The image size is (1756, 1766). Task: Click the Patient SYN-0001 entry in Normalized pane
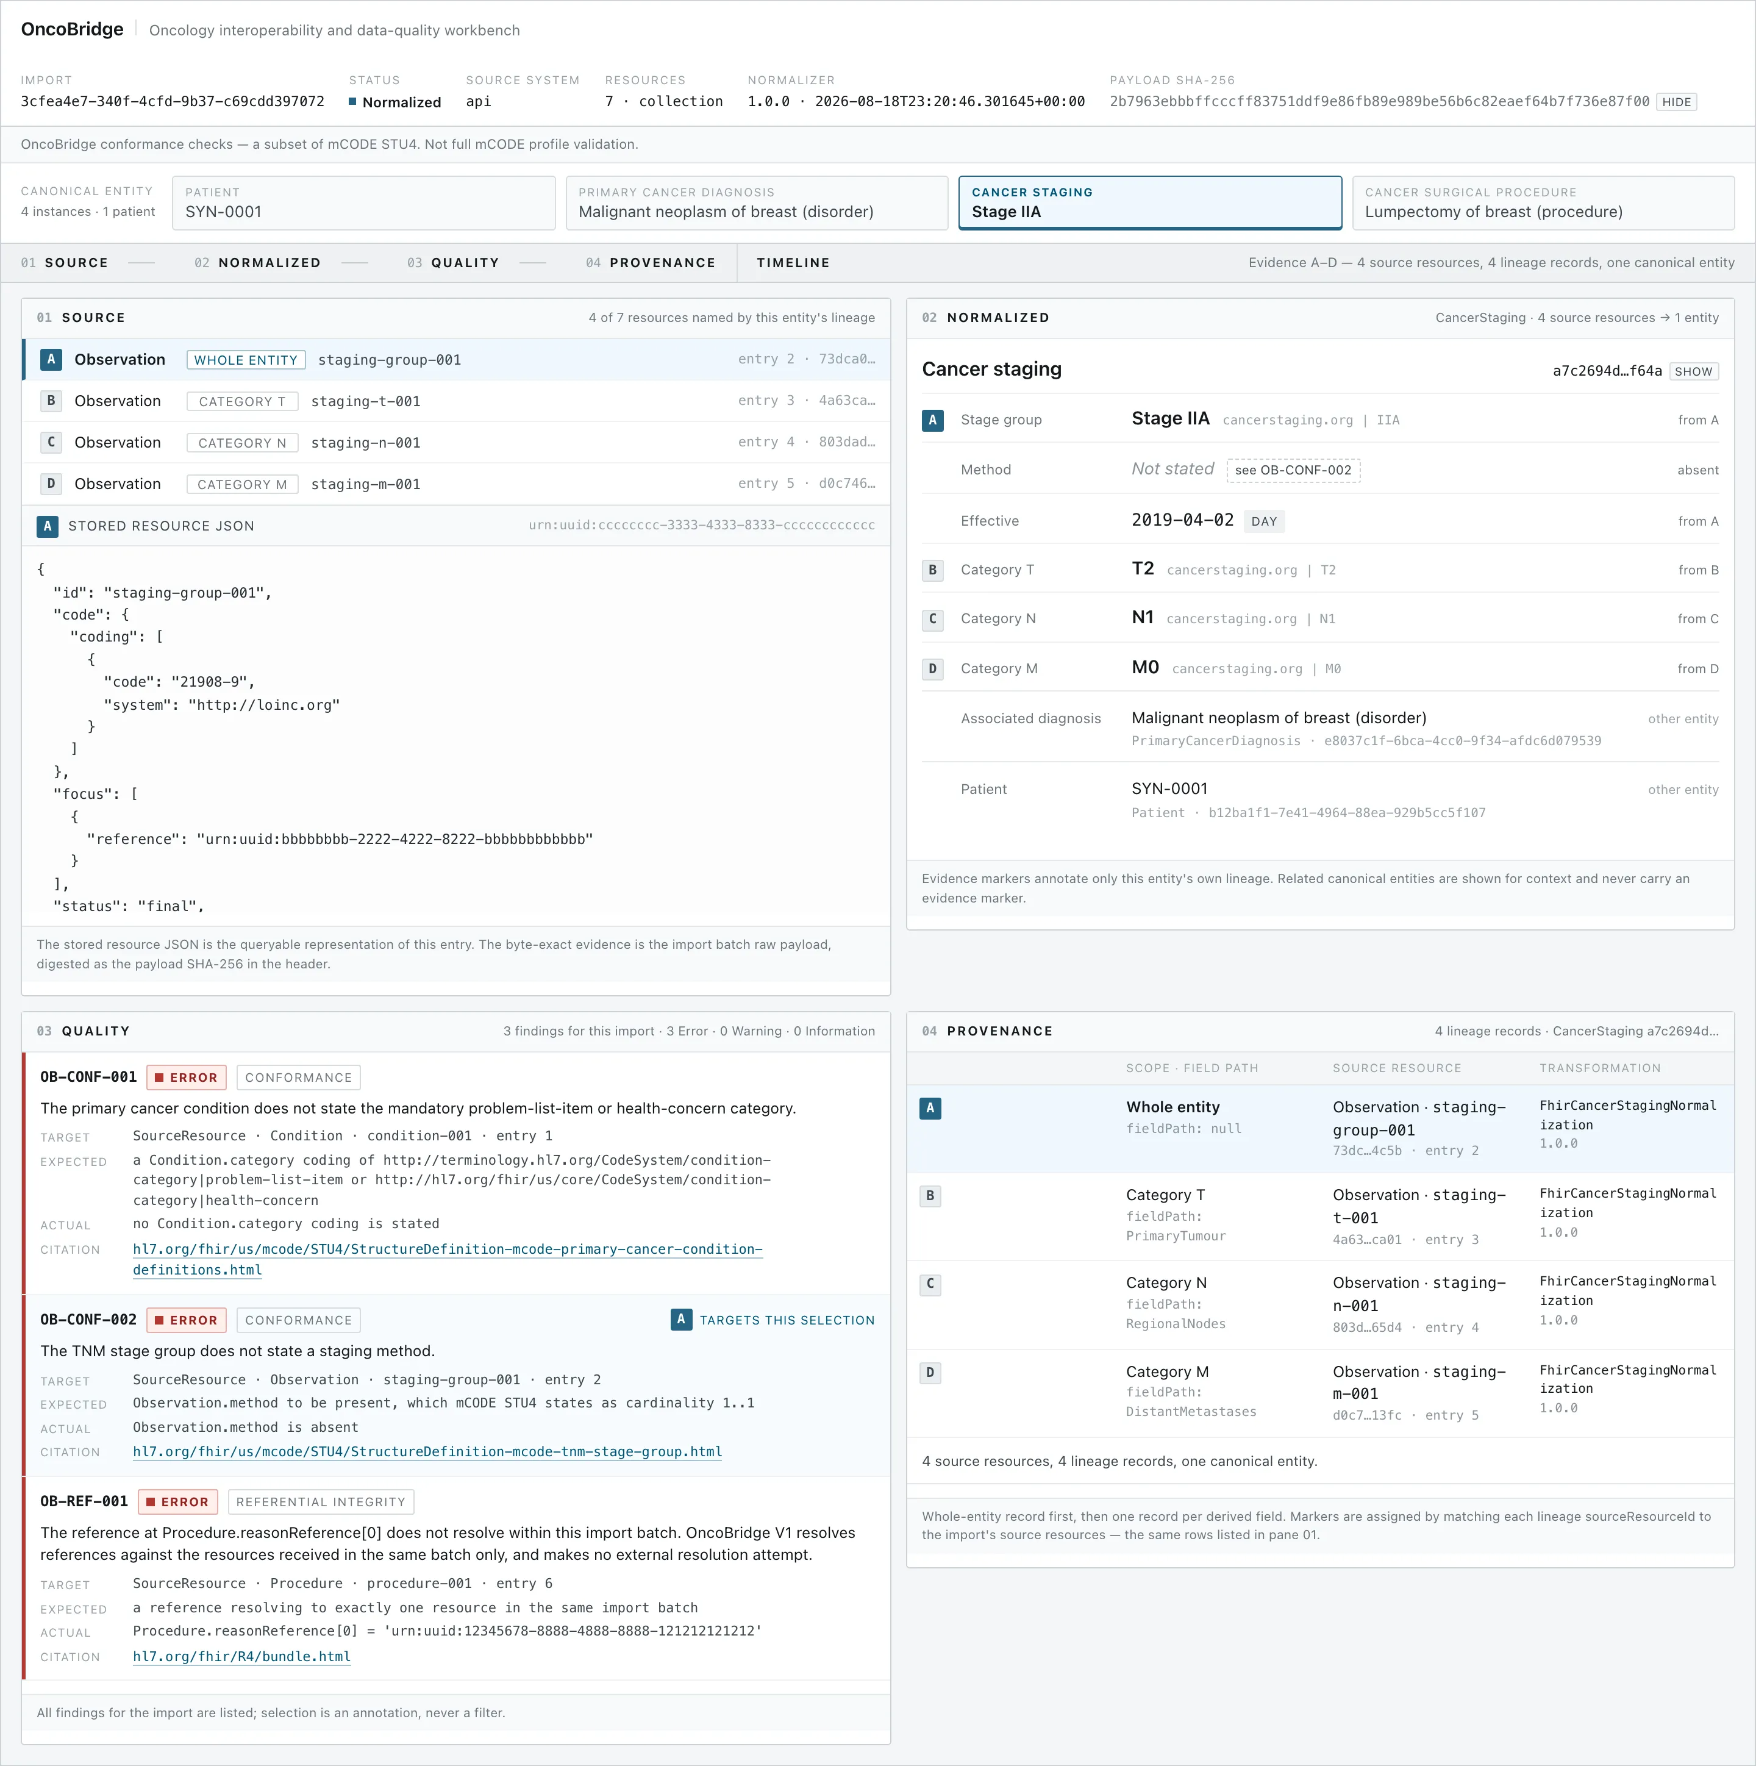[1170, 789]
